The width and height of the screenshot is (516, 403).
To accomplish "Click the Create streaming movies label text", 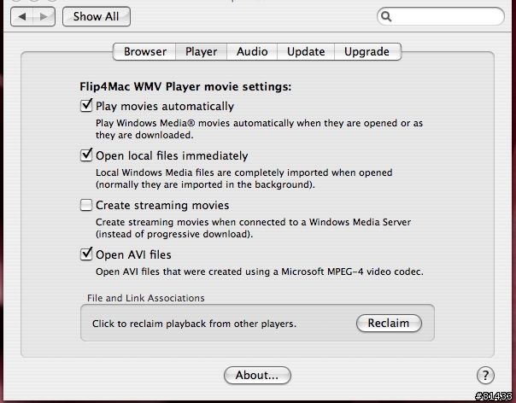I will (162, 205).
